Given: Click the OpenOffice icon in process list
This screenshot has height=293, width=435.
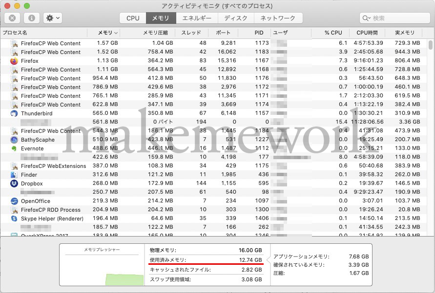Looking at the screenshot, I should (x=14, y=201).
